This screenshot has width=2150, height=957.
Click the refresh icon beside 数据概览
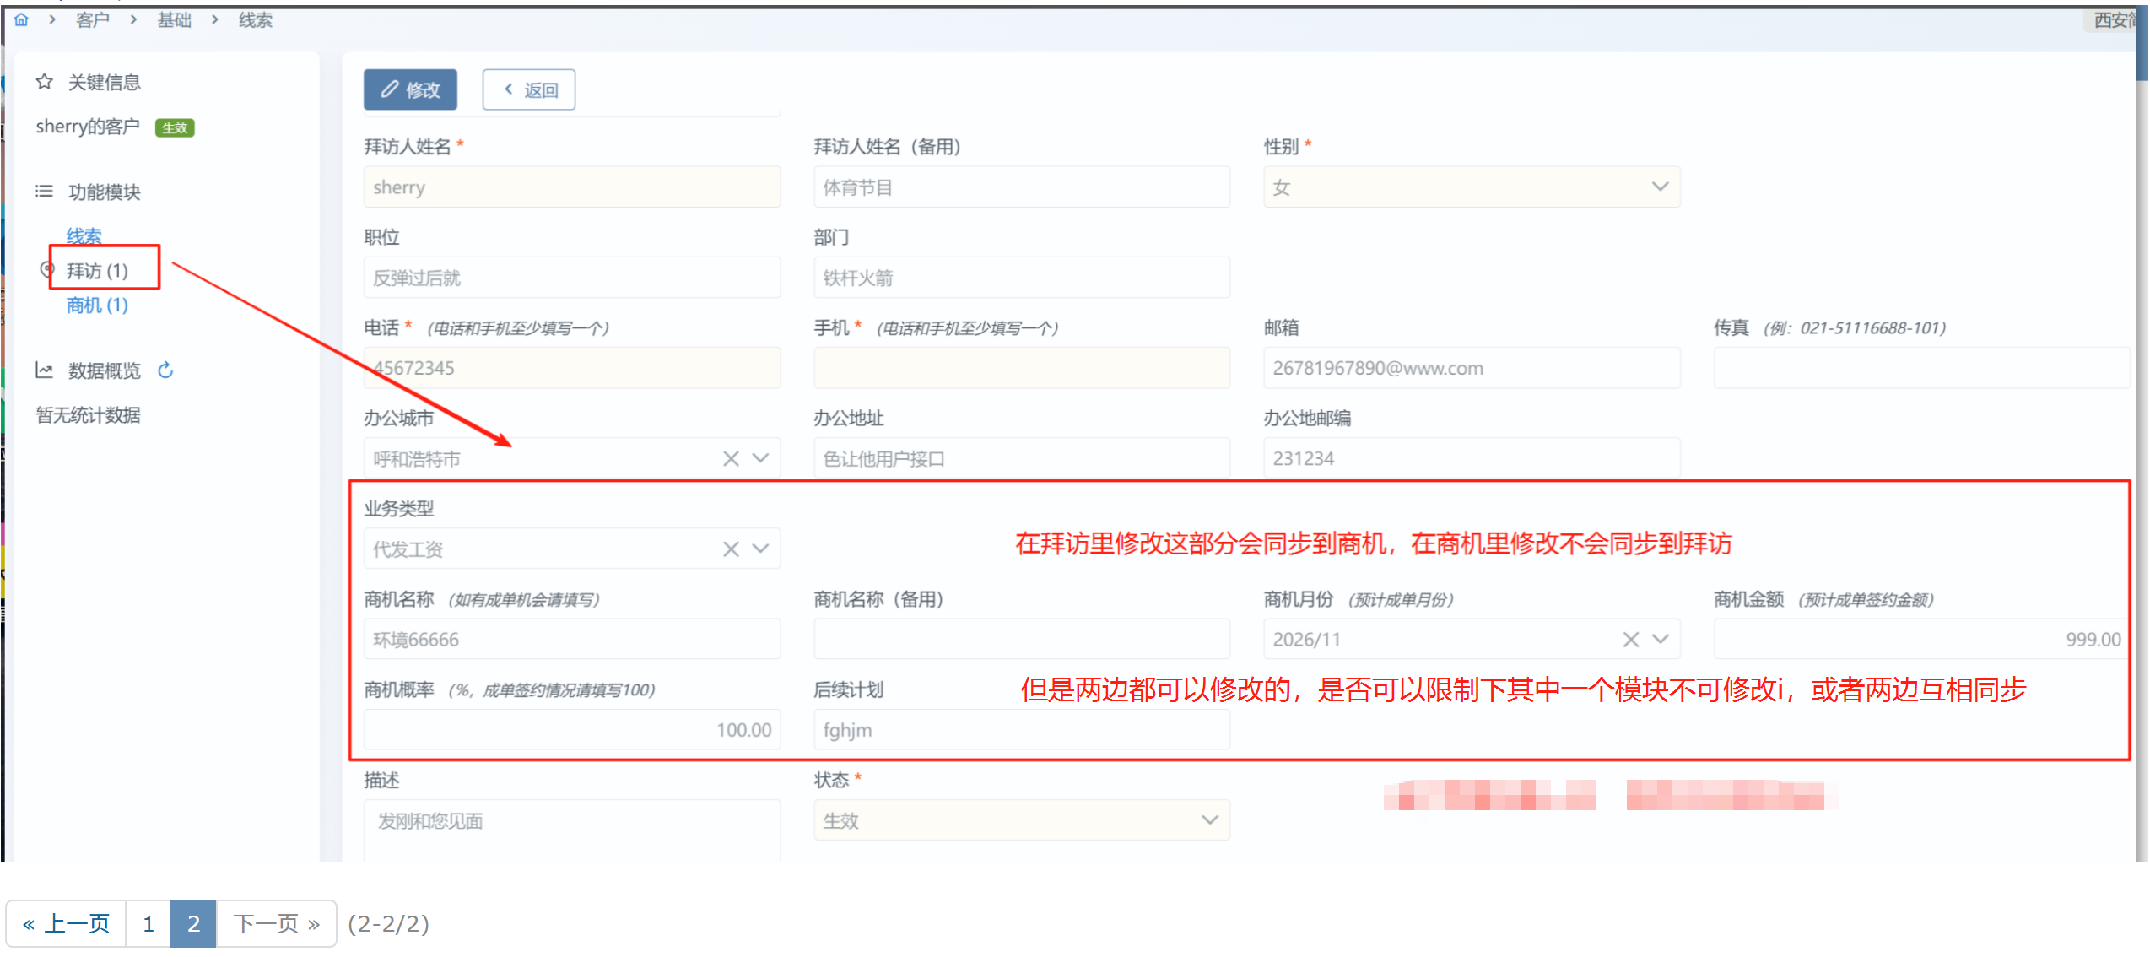coord(165,370)
